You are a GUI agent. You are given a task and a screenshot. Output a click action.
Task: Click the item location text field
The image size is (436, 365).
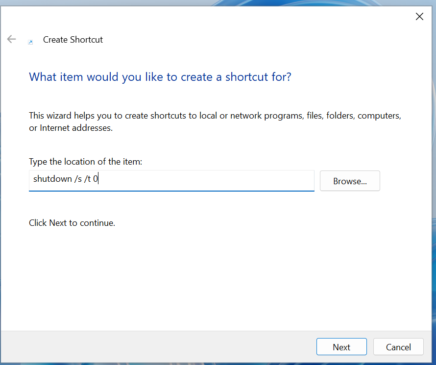click(171, 181)
